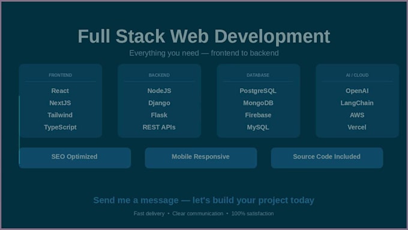This screenshot has width=408, height=230.
Task: Select MySQL in the Database card
Action: pyautogui.click(x=258, y=127)
